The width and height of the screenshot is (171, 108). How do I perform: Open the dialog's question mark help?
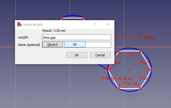click(95, 24)
